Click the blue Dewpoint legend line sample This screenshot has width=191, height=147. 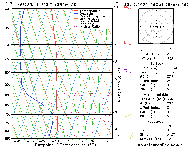click(76, 13)
